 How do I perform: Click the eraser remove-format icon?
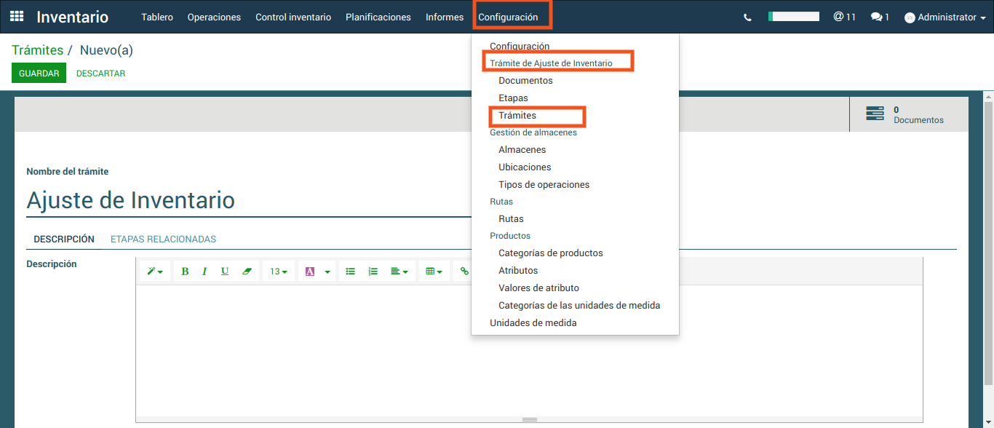pos(246,272)
